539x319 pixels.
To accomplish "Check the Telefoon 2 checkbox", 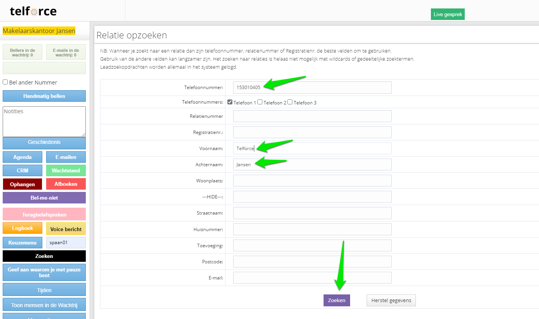I will pyautogui.click(x=260, y=102).
